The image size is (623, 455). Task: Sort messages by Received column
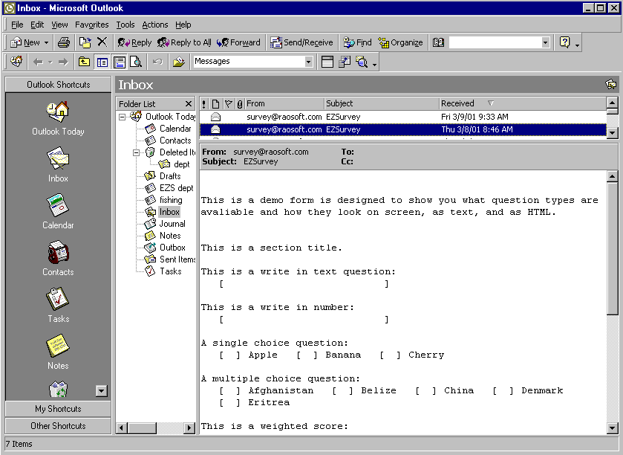(x=523, y=104)
